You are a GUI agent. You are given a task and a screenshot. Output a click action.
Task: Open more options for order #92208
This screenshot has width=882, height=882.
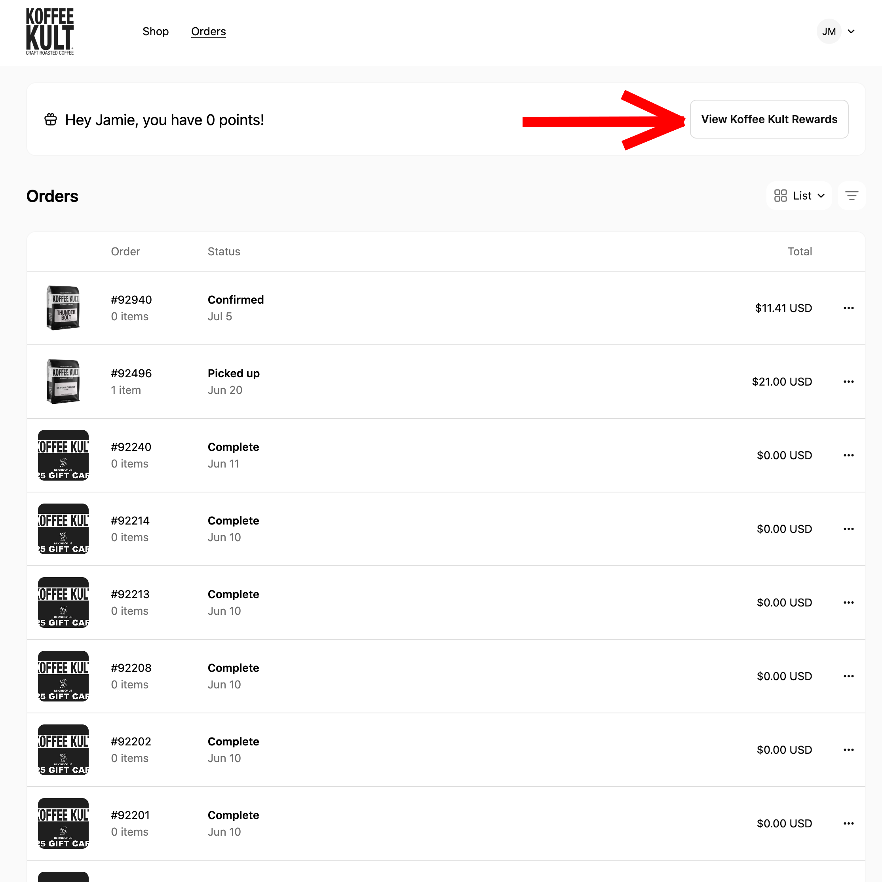click(848, 676)
